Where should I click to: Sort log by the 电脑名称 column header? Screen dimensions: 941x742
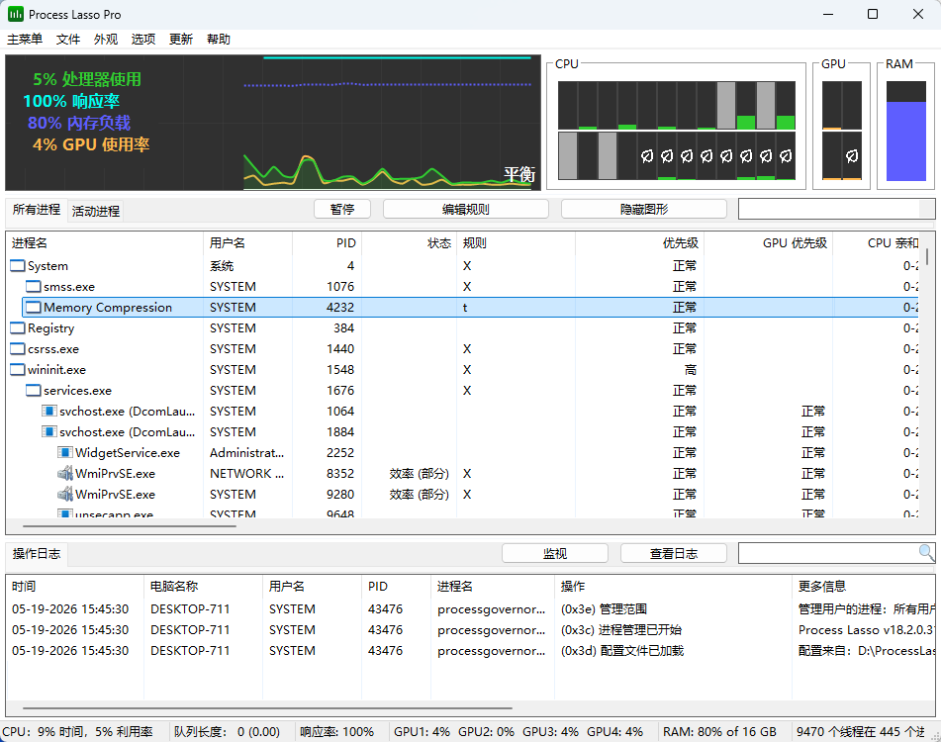pos(204,586)
